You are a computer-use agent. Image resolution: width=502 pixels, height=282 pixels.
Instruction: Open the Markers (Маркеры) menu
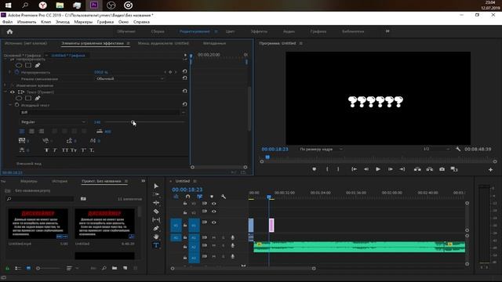pyautogui.click(x=83, y=22)
